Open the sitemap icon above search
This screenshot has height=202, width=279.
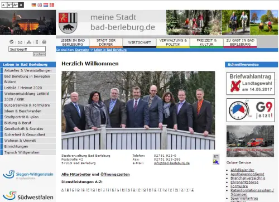(29, 42)
